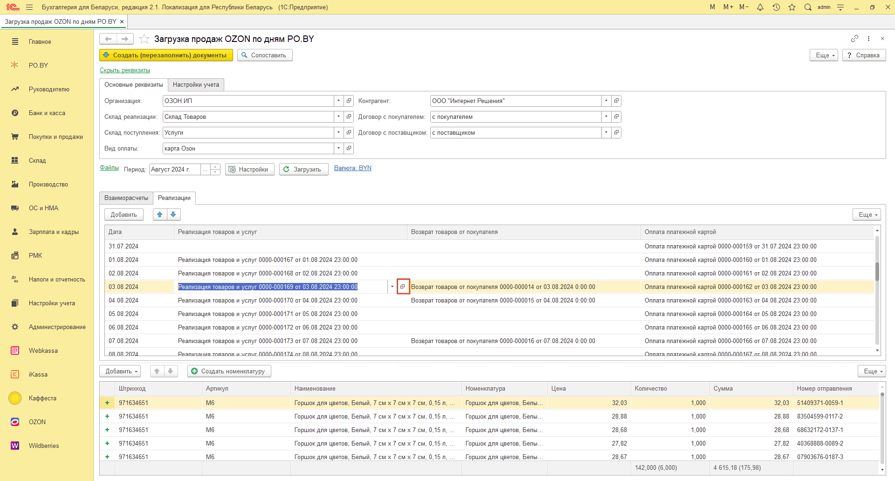Expand Организация dropdown arrow

pyautogui.click(x=339, y=101)
